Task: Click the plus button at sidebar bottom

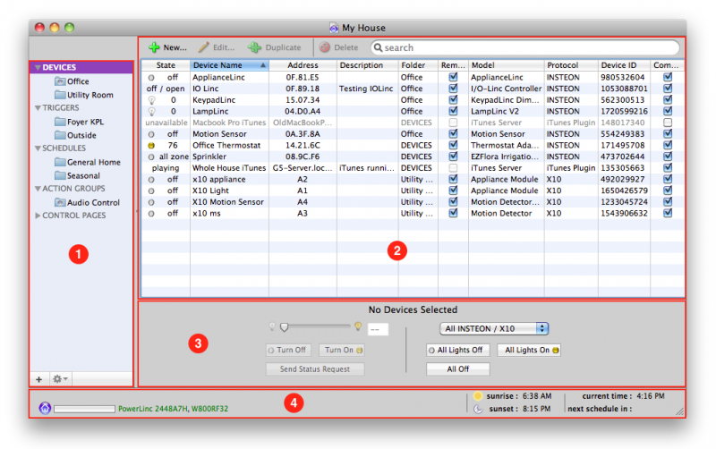Action: tap(39, 379)
